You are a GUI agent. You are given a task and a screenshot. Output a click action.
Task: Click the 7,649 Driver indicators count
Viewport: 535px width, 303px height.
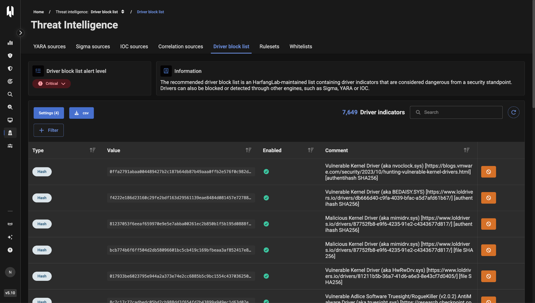pyautogui.click(x=373, y=112)
